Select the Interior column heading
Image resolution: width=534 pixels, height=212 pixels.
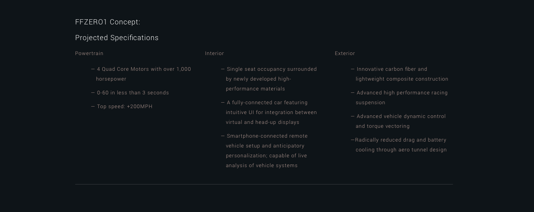click(214, 53)
